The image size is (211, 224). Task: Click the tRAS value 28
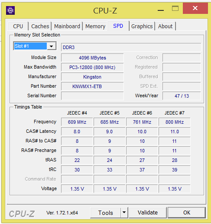175,160
